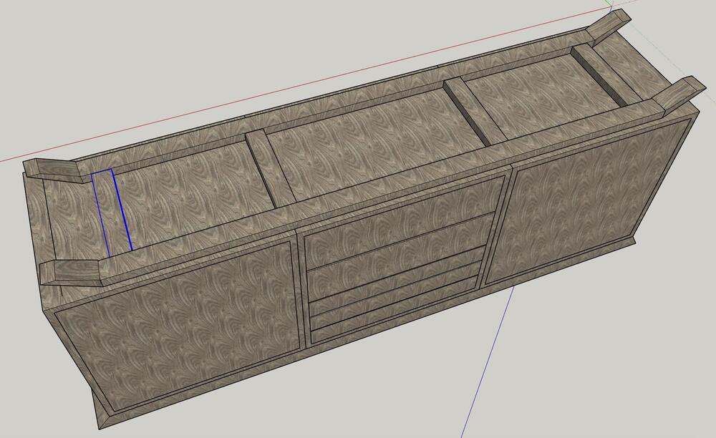The height and width of the screenshot is (438, 716).
Task: Click the right leg nearest the right door
Action: [x=677, y=94]
